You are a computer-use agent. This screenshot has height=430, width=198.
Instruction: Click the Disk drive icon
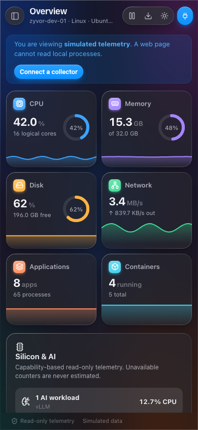click(19, 185)
